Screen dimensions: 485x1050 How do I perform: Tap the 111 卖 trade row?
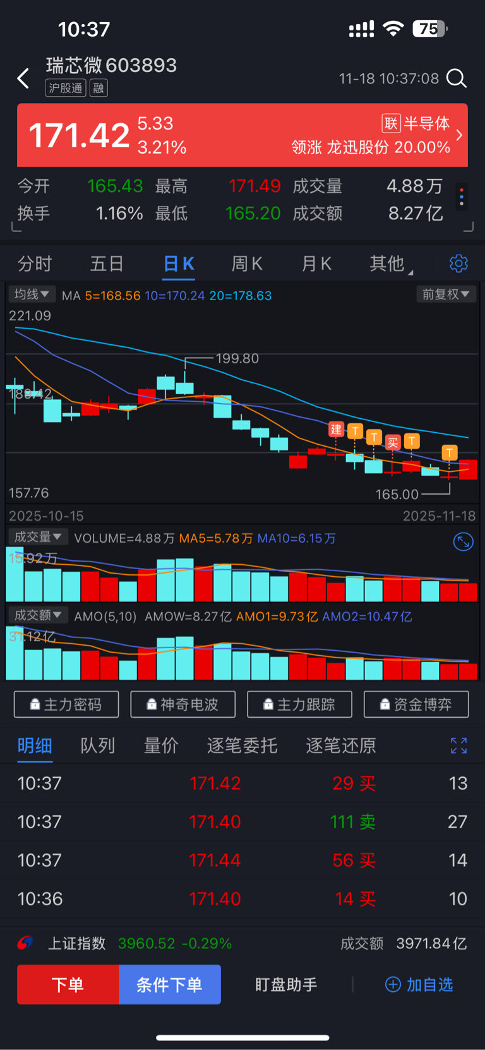click(x=242, y=821)
